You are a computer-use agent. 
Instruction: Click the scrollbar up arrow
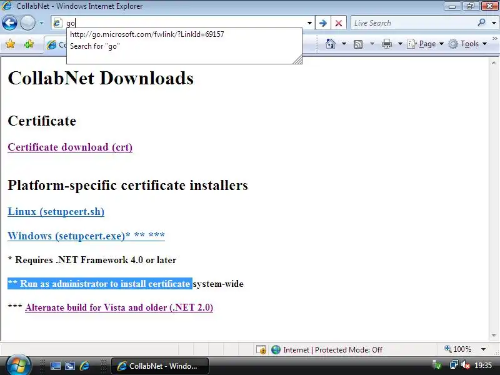(x=494, y=63)
